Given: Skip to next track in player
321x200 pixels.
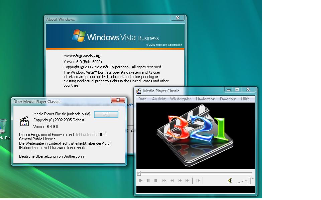Looking at the screenshot, I should (x=187, y=181).
